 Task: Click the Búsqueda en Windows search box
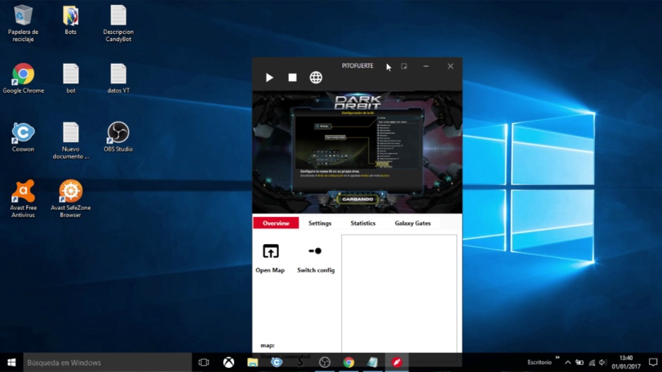click(x=108, y=363)
